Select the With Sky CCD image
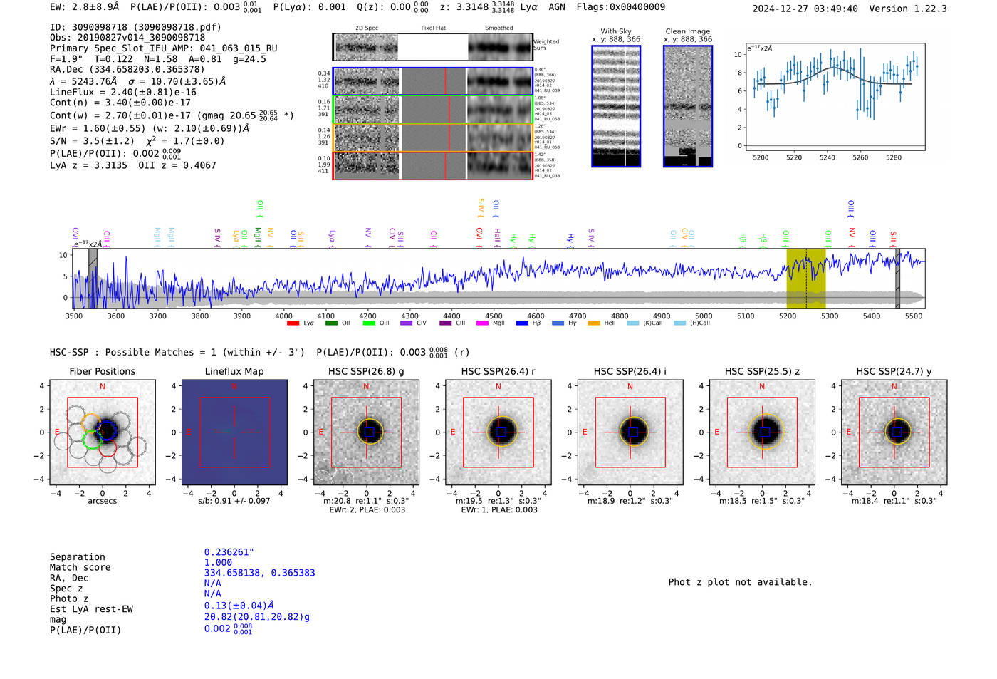The width and height of the screenshot is (997, 679). [616, 106]
